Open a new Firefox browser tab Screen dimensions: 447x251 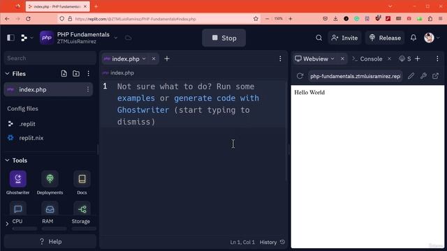click(96, 6)
